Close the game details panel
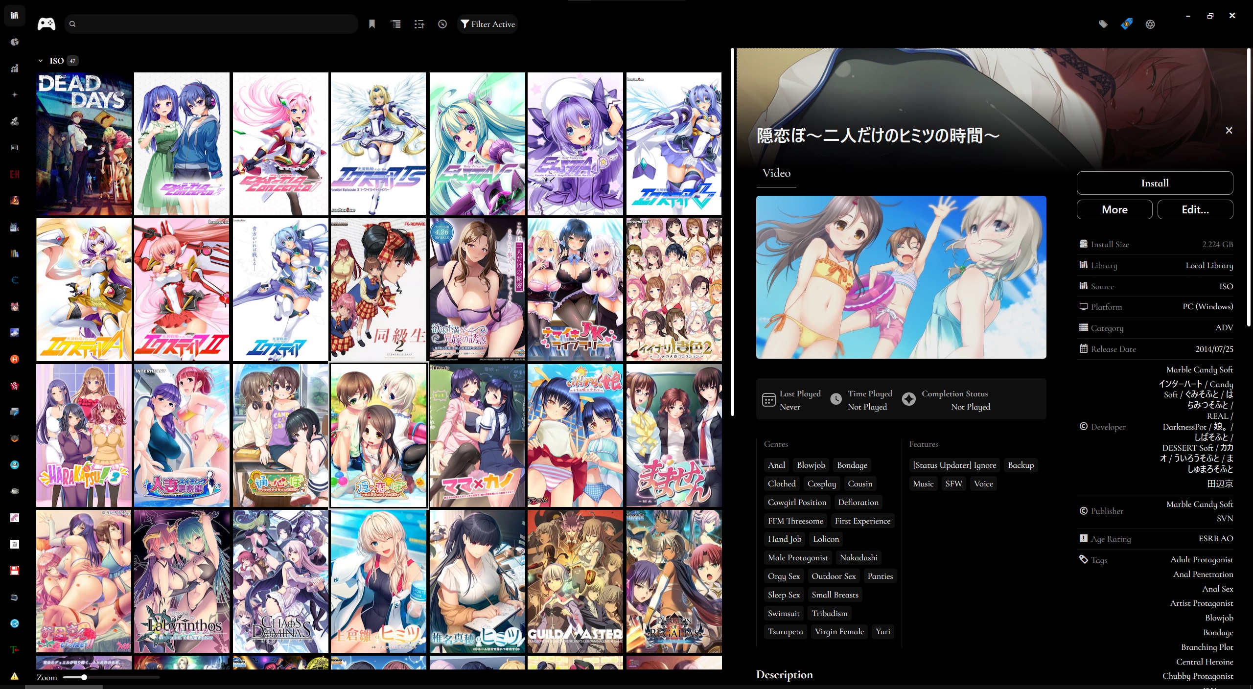The width and height of the screenshot is (1253, 689). tap(1229, 130)
